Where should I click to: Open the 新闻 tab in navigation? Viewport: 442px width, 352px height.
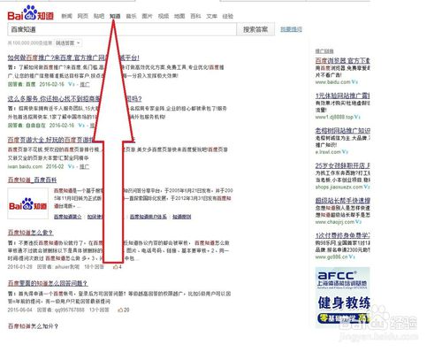pyautogui.click(x=66, y=16)
